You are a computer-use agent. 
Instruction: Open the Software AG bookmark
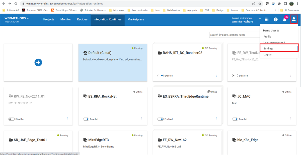tap(11, 10)
